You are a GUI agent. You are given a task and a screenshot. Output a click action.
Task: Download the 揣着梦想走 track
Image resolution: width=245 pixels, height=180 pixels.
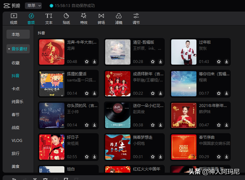click(160, 157)
